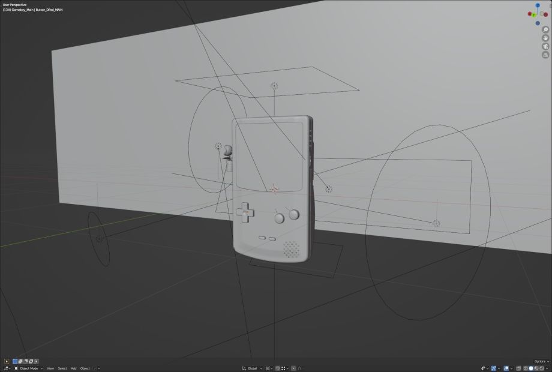Open the View menu

[x=50, y=368]
